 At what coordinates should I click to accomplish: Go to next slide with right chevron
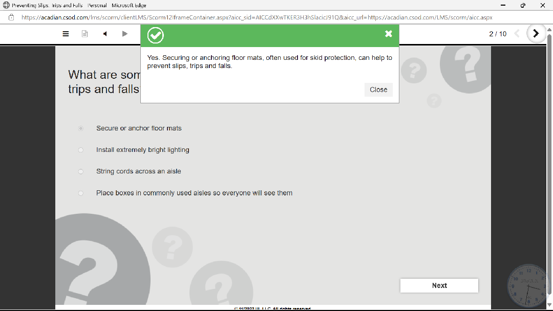[536, 34]
